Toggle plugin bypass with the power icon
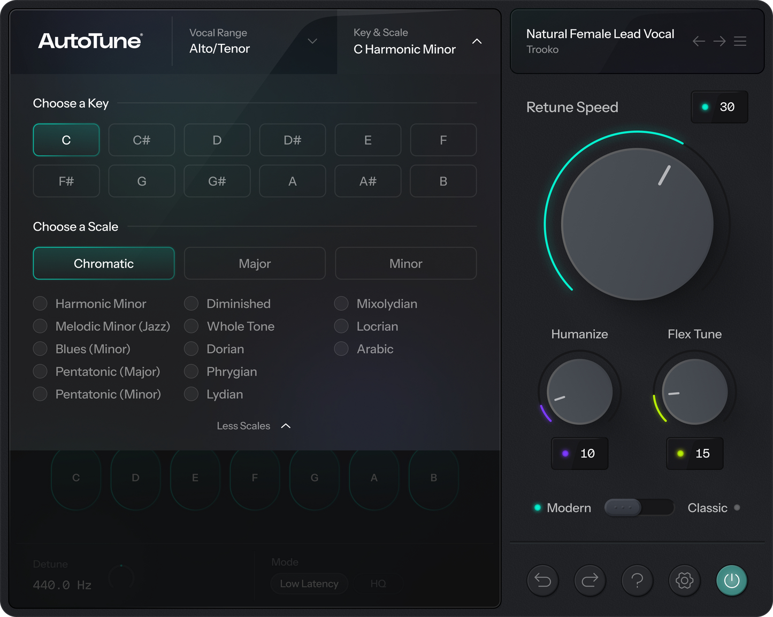This screenshot has height=617, width=773. coord(731,581)
